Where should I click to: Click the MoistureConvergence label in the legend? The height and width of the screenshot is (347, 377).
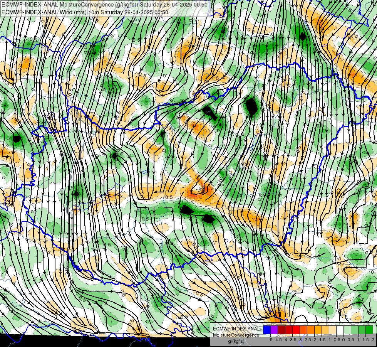236,335
